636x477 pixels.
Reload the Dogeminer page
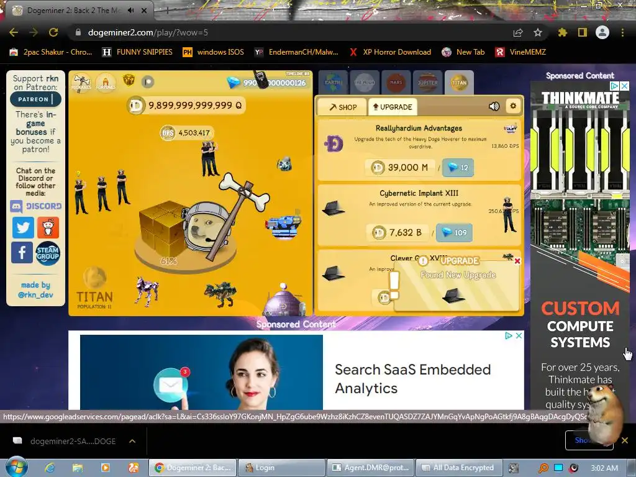(53, 32)
